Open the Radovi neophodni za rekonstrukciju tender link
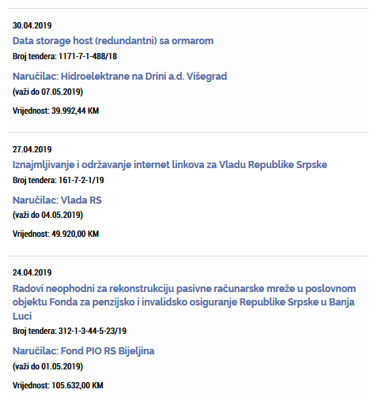378x397 pixels. (x=184, y=302)
